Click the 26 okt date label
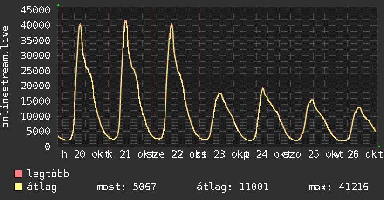 [365, 154]
